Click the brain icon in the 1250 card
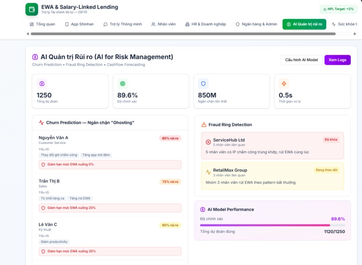 pos(42,84)
